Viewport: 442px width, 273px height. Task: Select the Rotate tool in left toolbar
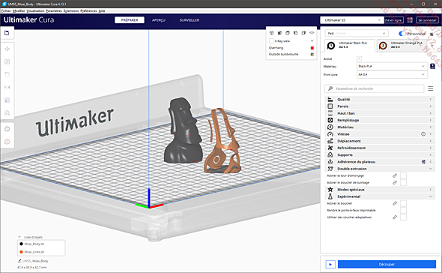point(7,74)
